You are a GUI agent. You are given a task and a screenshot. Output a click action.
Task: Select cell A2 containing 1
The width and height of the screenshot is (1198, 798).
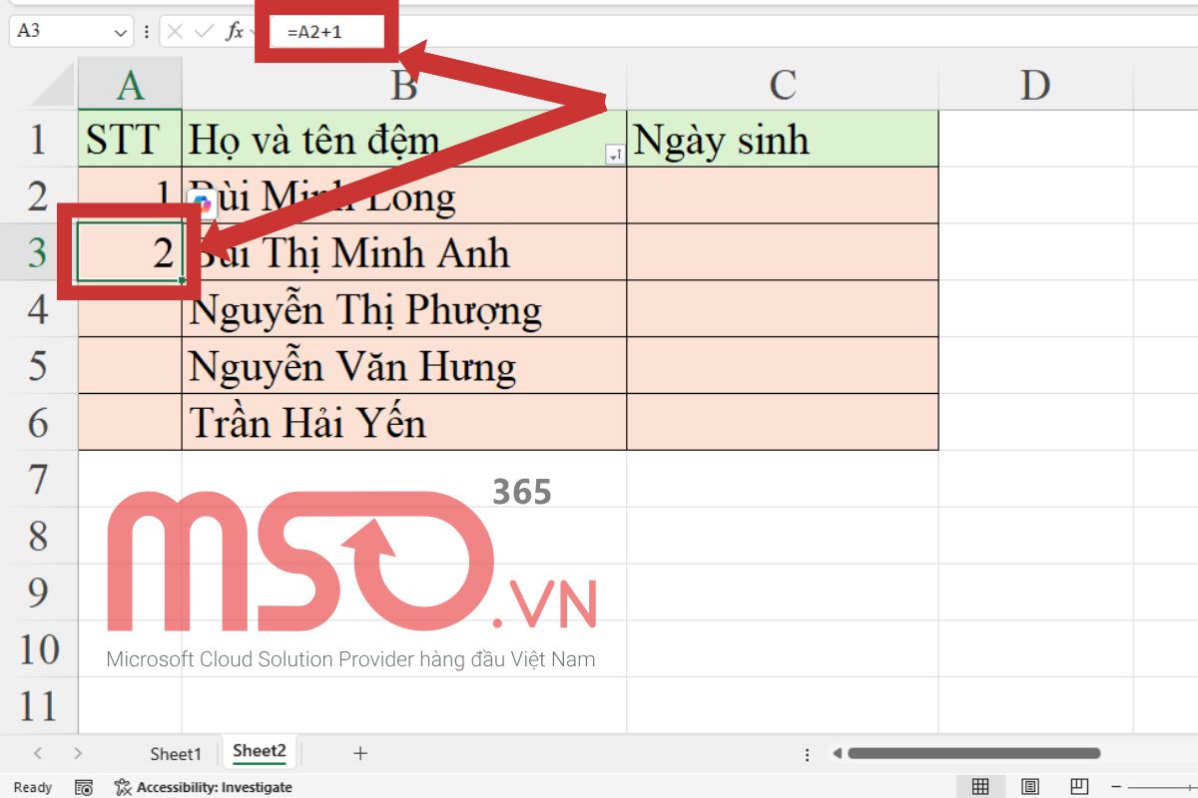click(130, 196)
